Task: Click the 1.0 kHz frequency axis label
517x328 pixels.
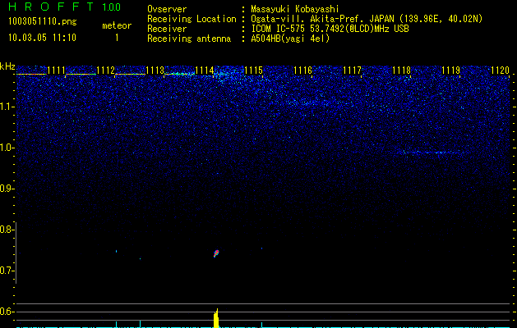Action: 7,148
